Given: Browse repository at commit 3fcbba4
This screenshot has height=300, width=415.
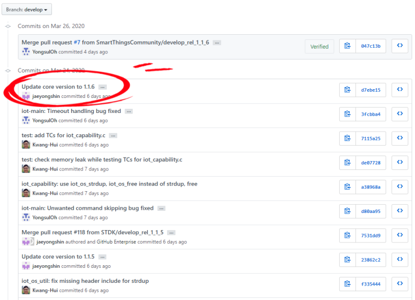Looking at the screenshot, I should point(400,114).
